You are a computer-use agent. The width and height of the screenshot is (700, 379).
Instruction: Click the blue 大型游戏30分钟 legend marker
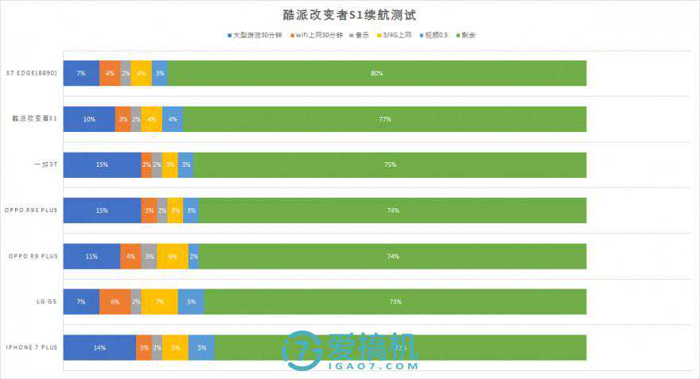(230, 36)
